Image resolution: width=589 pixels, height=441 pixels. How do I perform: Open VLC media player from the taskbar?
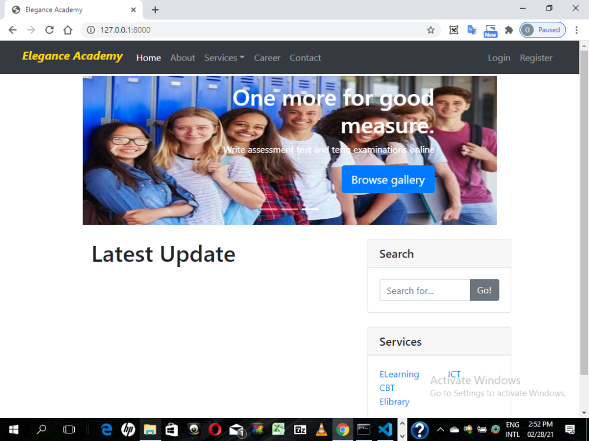click(321, 429)
